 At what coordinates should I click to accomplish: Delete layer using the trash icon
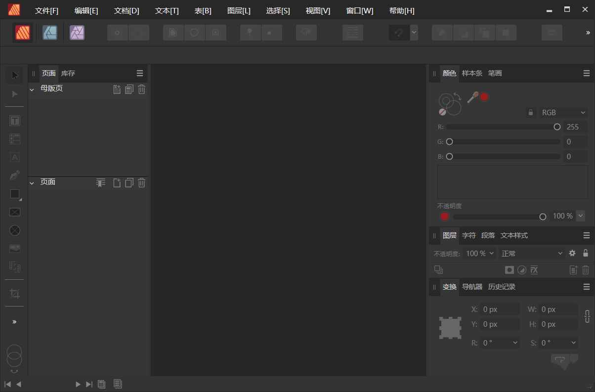pos(586,270)
